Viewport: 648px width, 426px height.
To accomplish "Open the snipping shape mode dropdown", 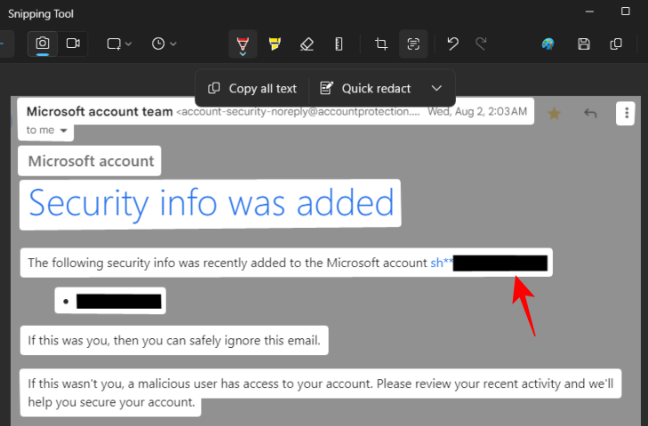I will [x=119, y=43].
